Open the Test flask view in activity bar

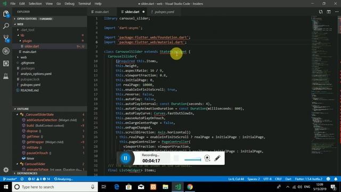pos(6,76)
